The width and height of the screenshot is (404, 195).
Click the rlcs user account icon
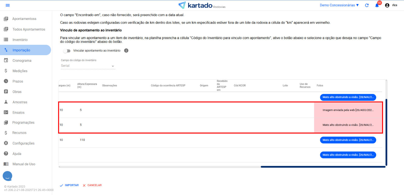click(x=387, y=5)
